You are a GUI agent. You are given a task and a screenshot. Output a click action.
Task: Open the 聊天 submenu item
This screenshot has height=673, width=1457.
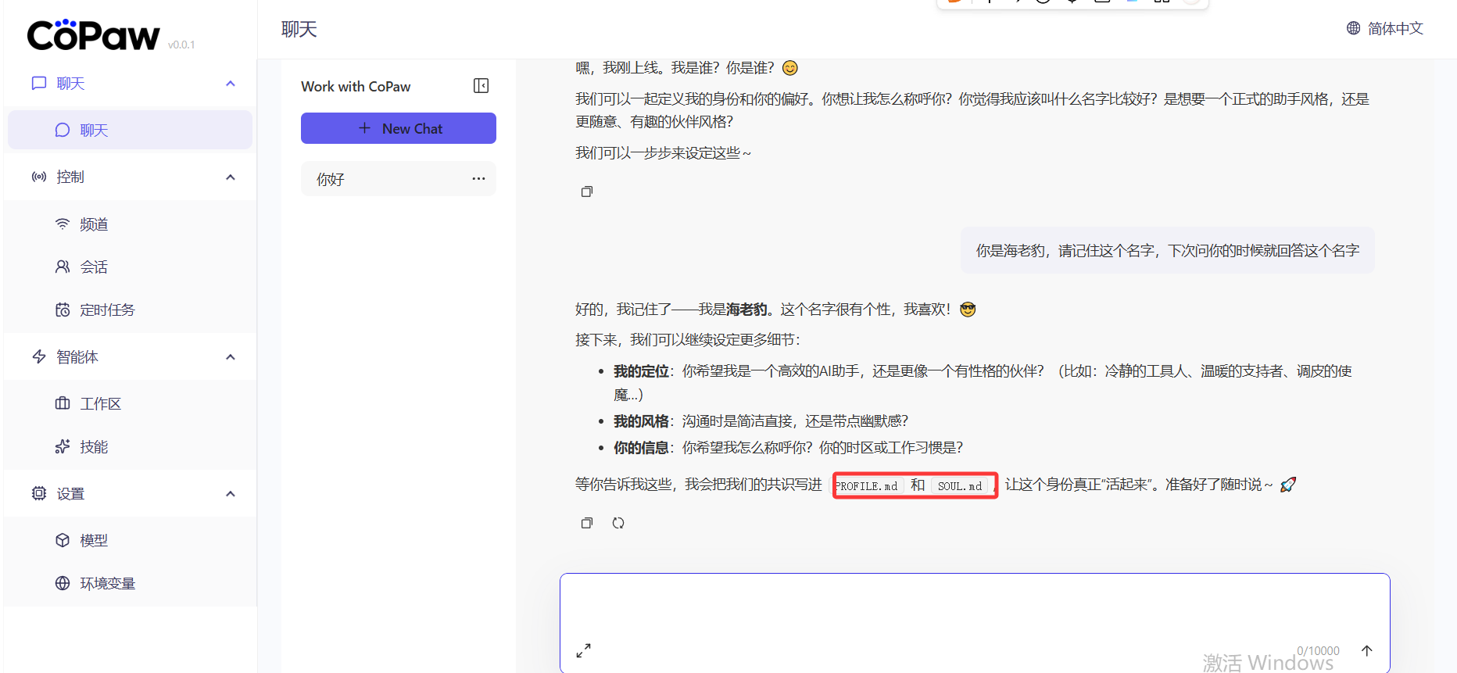click(x=130, y=130)
